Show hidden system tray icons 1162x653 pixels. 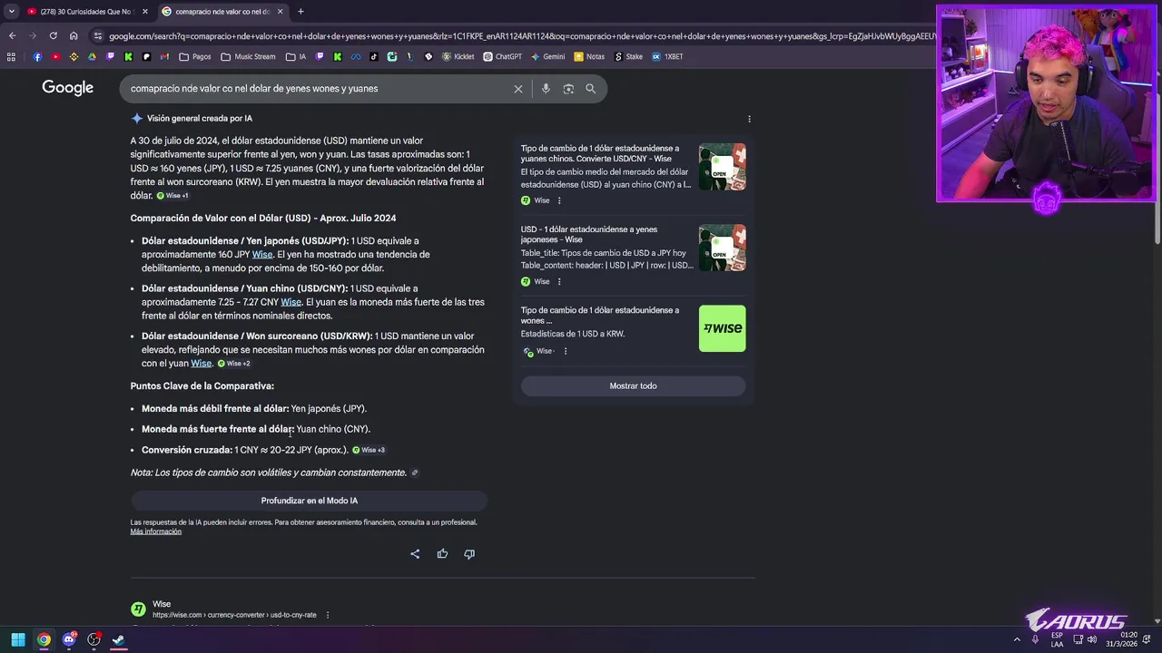(1017, 639)
